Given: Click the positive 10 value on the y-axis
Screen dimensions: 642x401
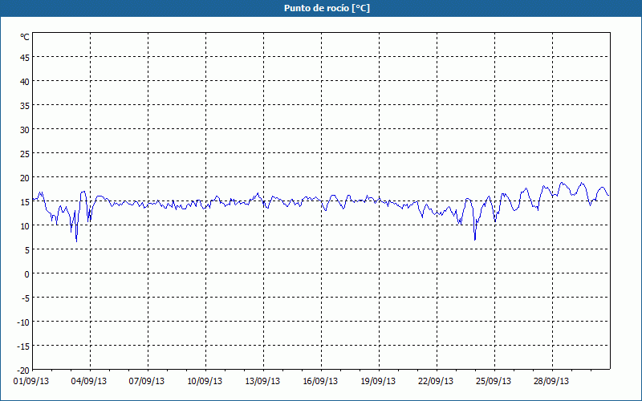Looking at the screenshot, I should coord(25,226).
